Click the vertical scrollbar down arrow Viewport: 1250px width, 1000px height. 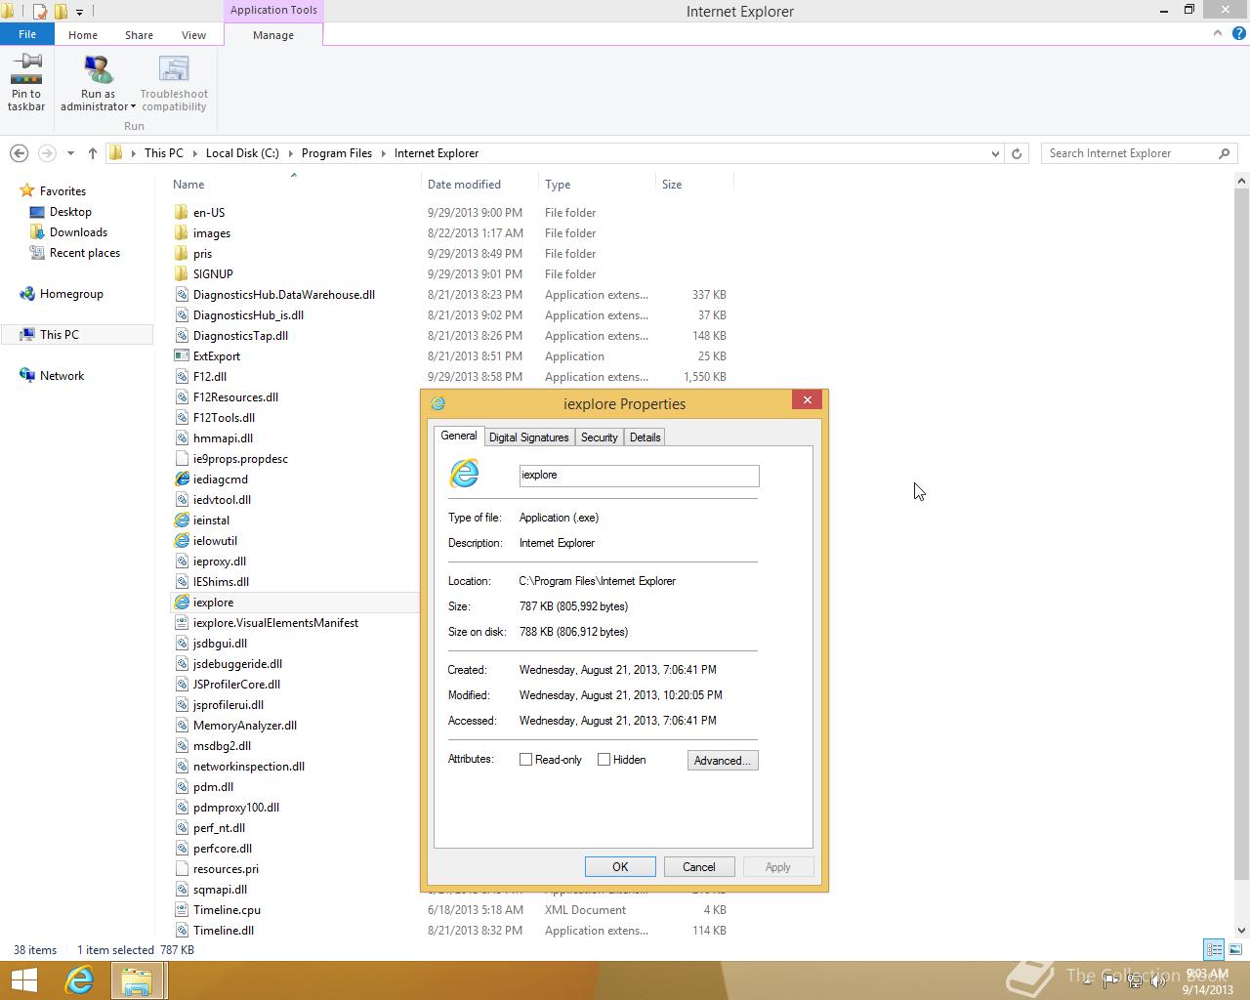point(1241,931)
